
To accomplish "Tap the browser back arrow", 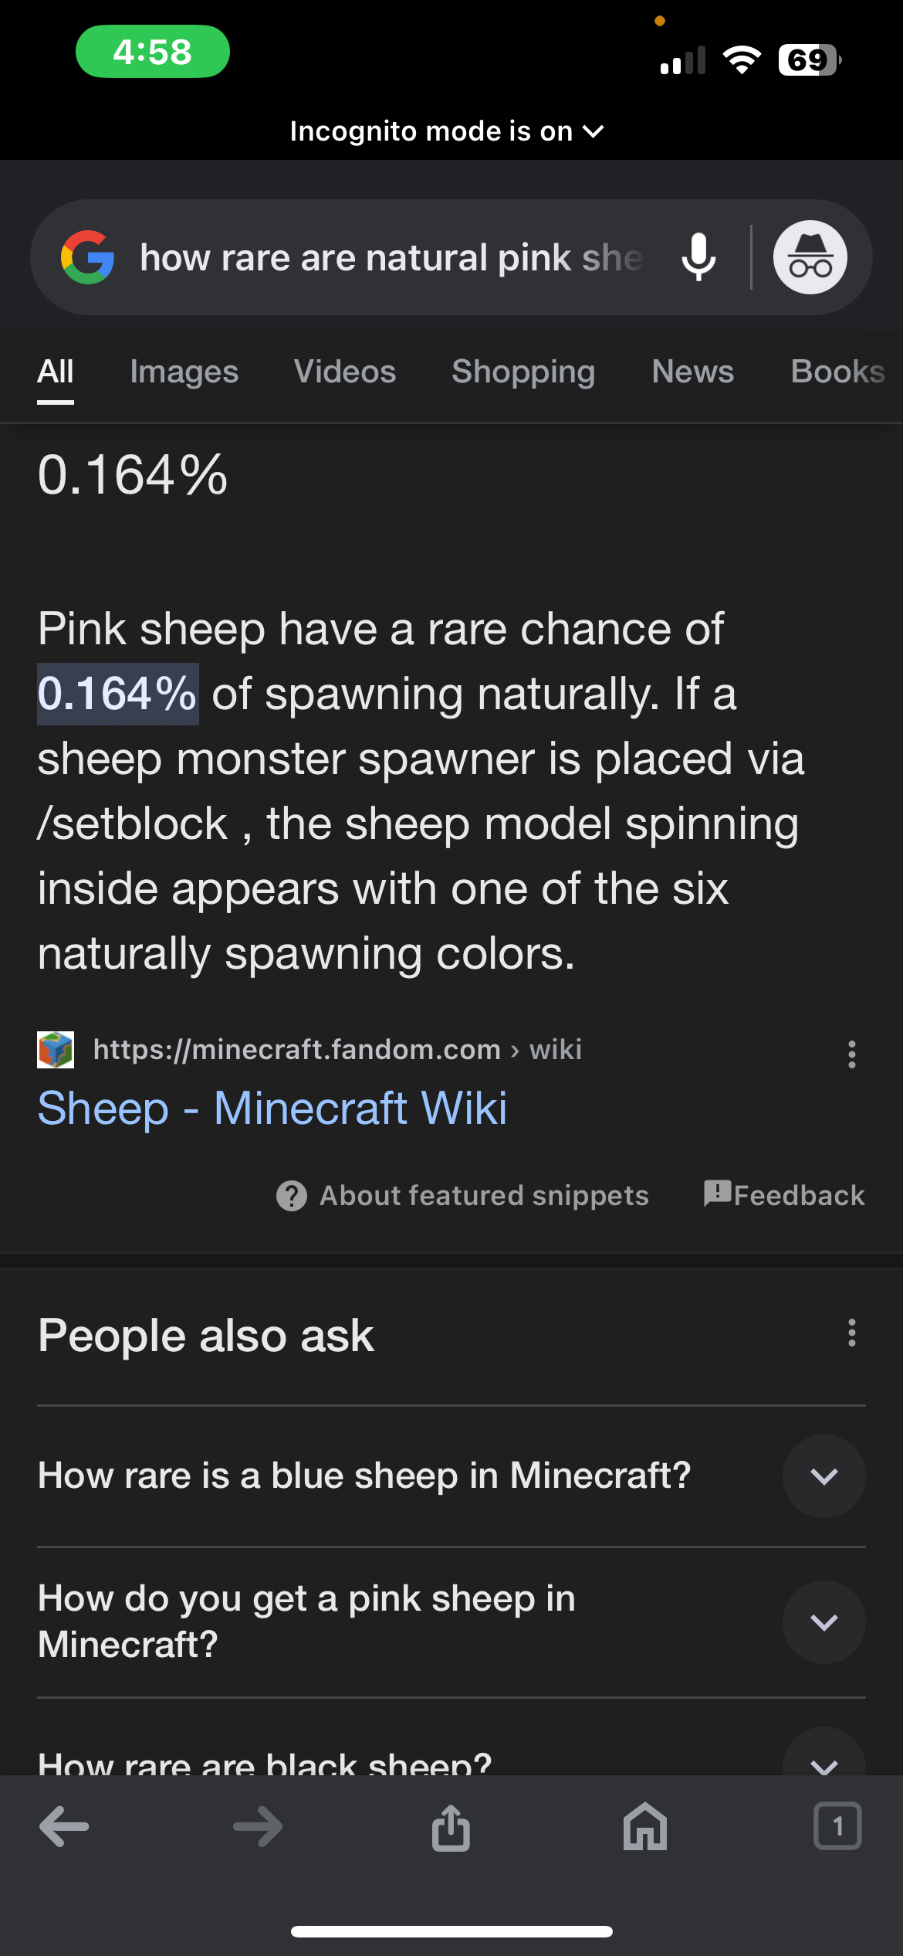I will click(64, 1827).
